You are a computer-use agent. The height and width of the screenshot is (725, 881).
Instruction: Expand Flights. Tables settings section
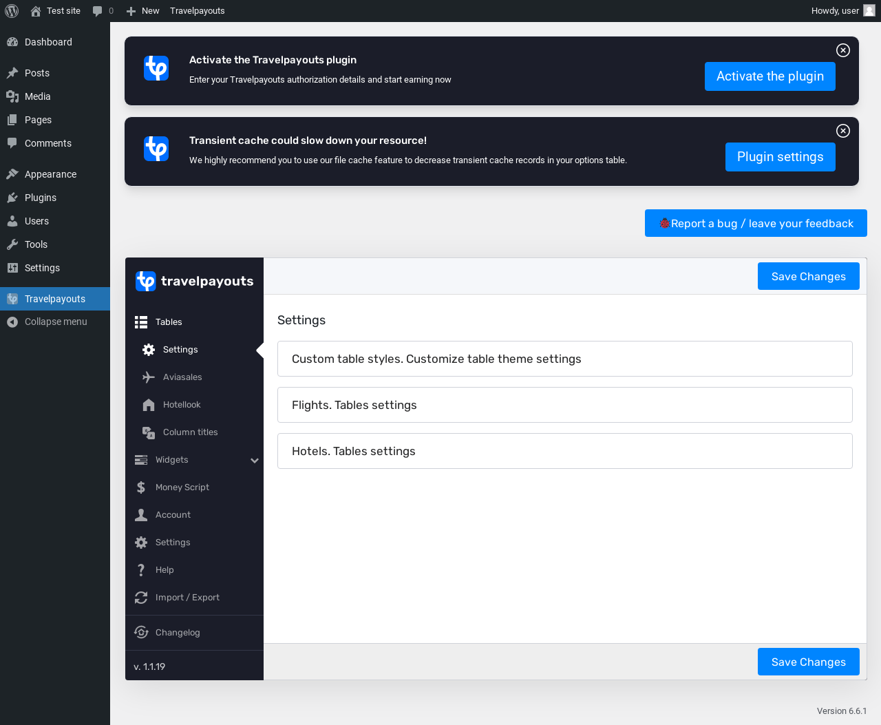click(x=565, y=405)
